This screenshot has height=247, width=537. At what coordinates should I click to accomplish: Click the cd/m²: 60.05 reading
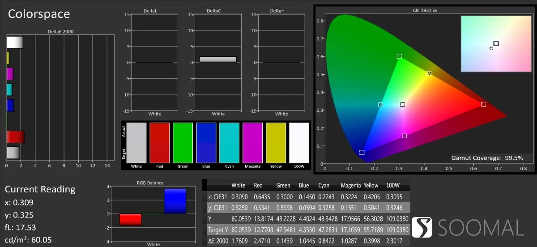point(28,240)
